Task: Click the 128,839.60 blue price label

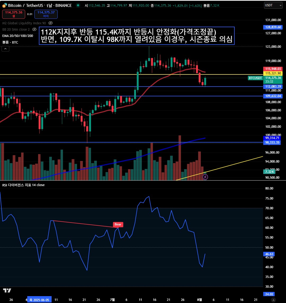Action: pos(273,27)
